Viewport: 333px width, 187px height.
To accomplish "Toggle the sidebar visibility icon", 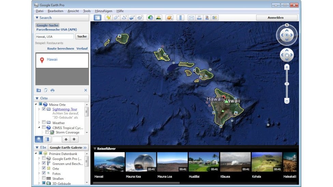I will click(98, 18).
